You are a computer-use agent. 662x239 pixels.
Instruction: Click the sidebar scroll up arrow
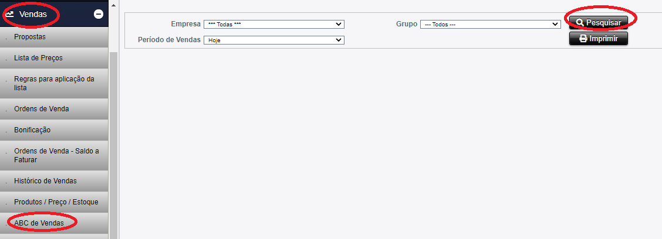[114, 5]
